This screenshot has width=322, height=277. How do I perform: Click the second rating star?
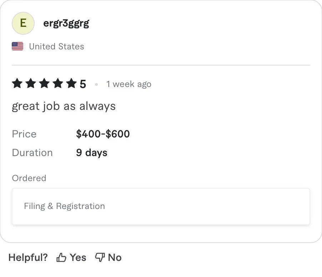(31, 84)
